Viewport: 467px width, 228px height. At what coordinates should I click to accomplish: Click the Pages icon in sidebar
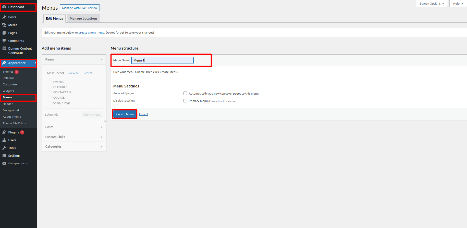(4, 33)
